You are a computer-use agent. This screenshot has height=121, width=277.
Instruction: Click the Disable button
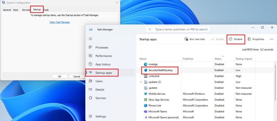pos(236,39)
